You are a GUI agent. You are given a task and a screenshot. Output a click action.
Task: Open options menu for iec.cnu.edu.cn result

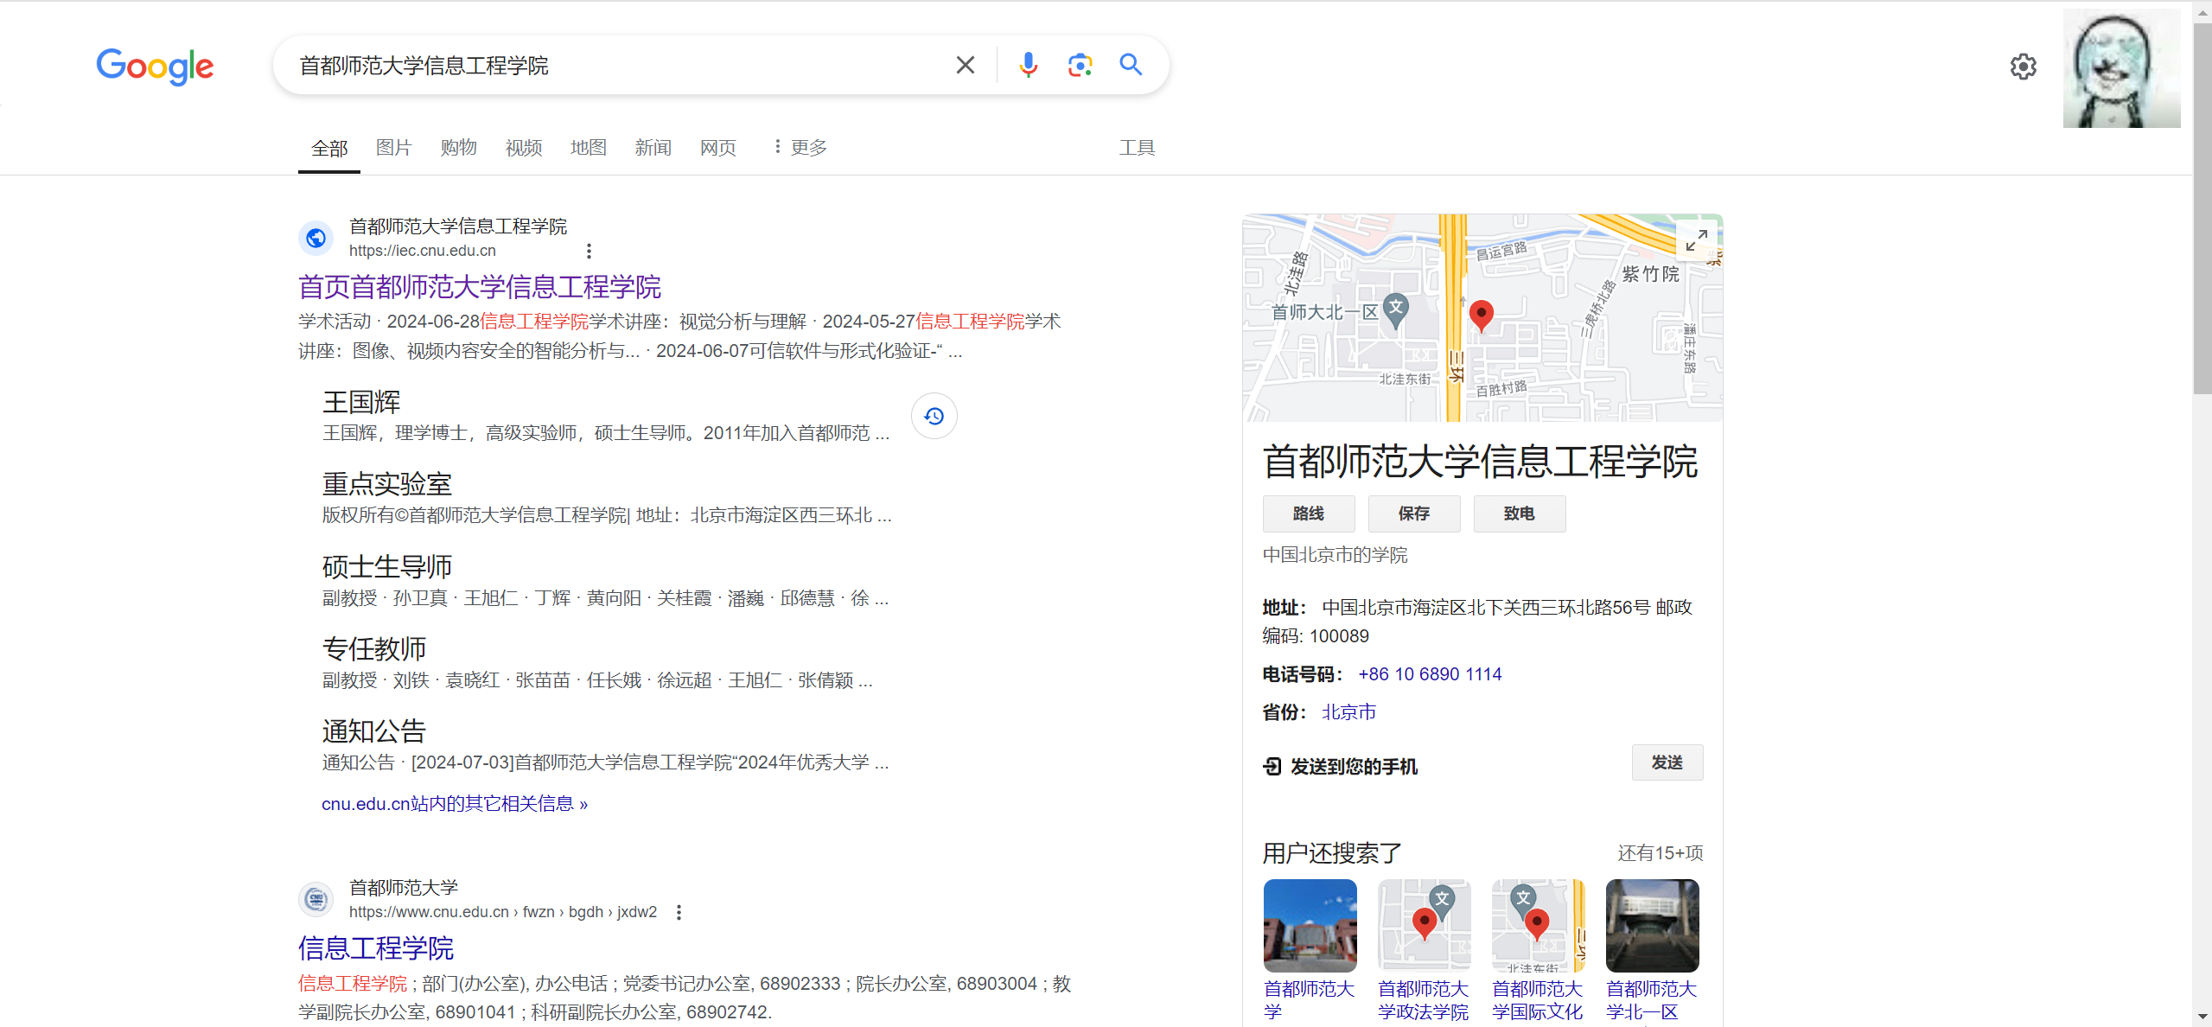coord(589,251)
